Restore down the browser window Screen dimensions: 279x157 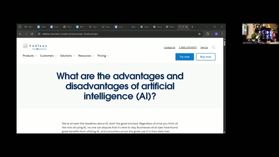pyautogui.click(x=214, y=27)
